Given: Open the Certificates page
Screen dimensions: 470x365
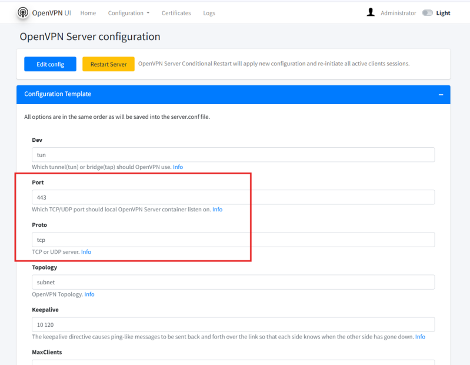Looking at the screenshot, I should [176, 13].
